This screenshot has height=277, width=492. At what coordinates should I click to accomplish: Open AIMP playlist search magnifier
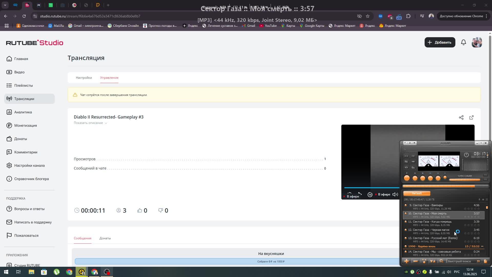pyautogui.click(x=441, y=261)
